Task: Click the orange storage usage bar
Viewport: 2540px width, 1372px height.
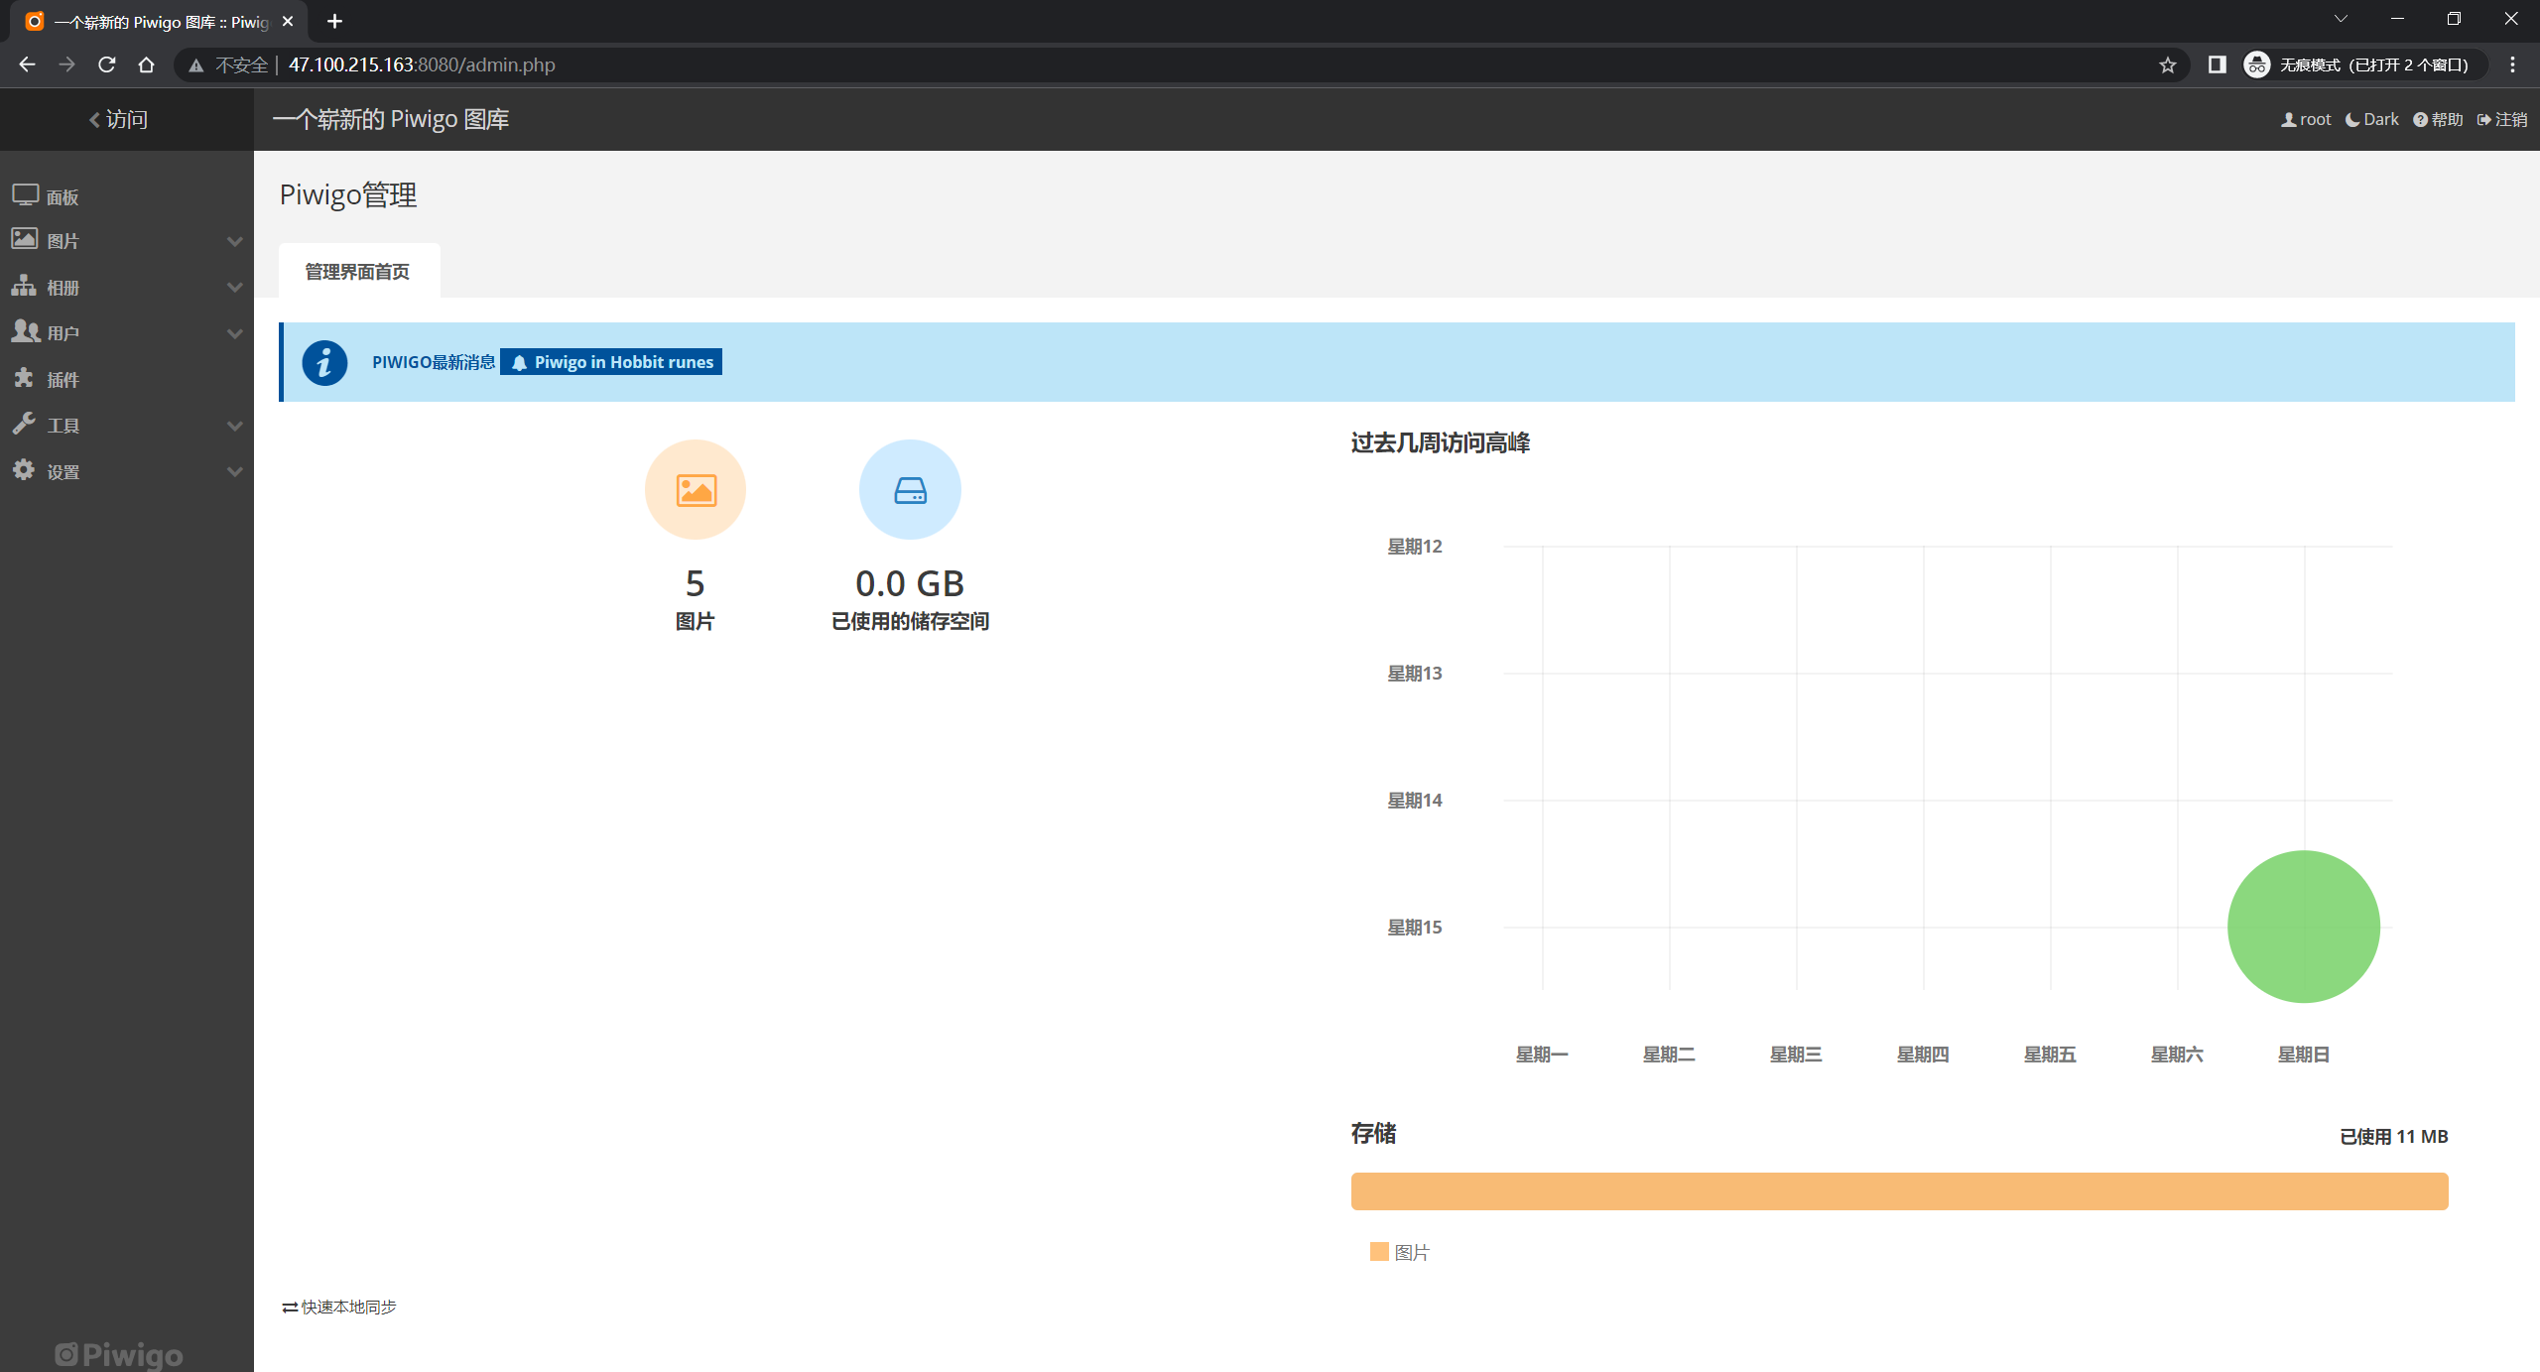Action: [1899, 1190]
